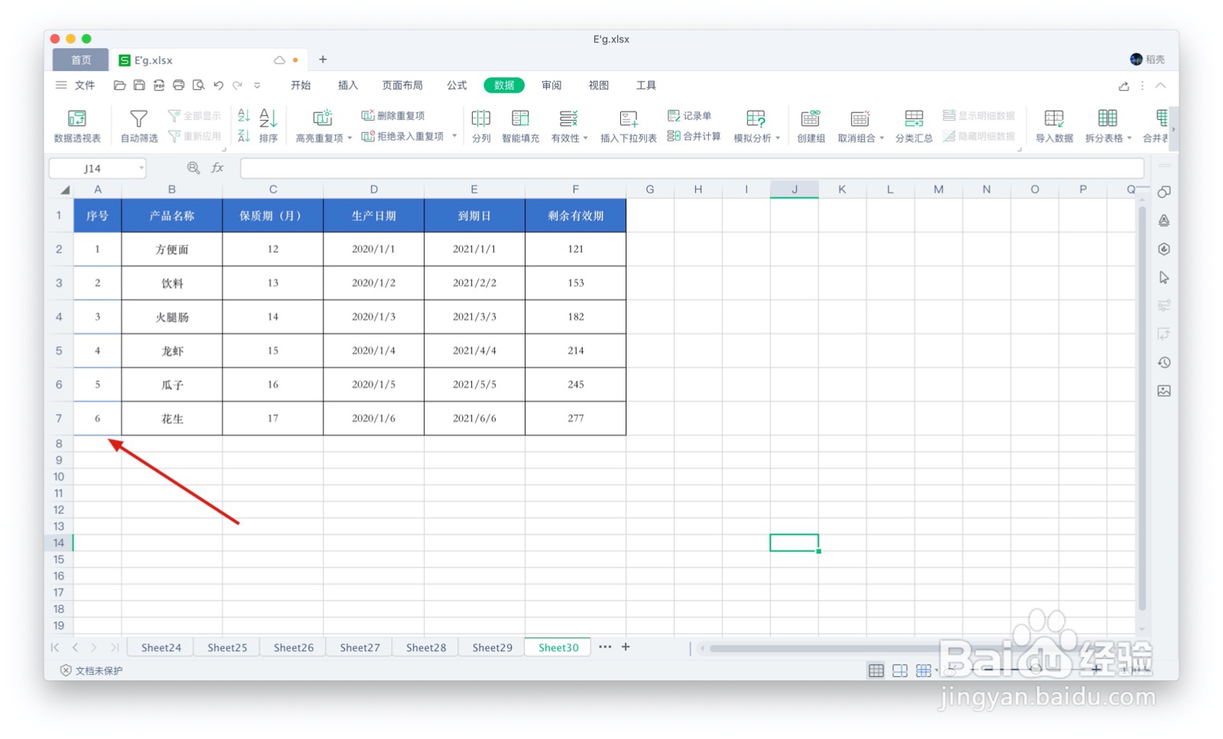Expand the 有效性 dropdown arrow
The image size is (1223, 739).
(x=585, y=138)
